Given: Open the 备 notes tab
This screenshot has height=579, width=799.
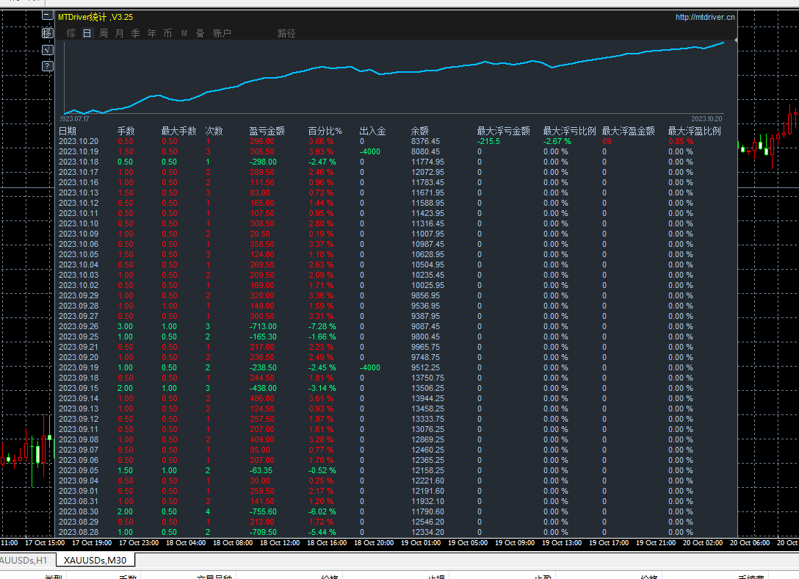Looking at the screenshot, I should 200,33.
